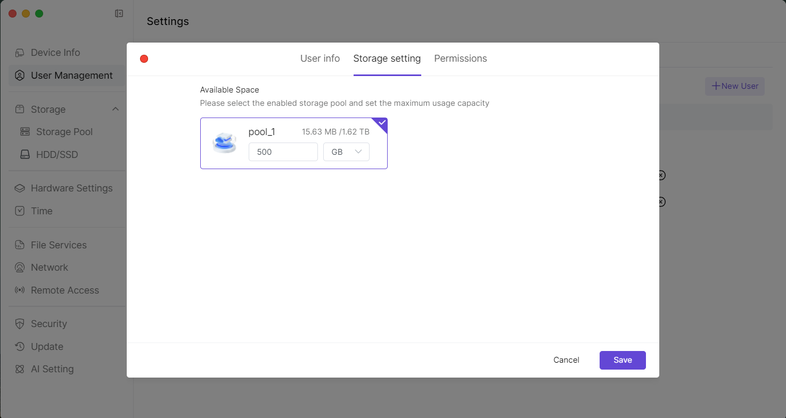Click the User Management shield icon

pos(20,76)
